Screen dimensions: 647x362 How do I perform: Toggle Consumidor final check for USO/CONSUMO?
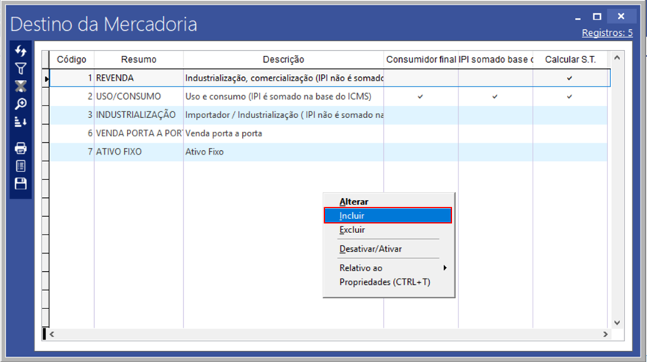tap(420, 97)
